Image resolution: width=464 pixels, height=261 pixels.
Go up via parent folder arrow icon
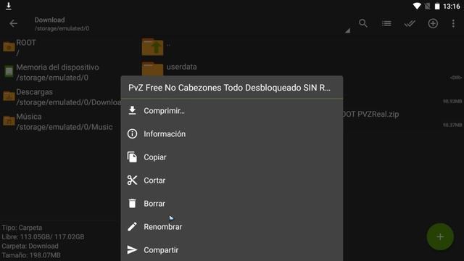coord(152,46)
